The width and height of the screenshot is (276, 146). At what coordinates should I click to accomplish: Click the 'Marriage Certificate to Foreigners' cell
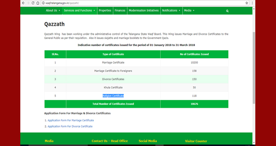[113, 71]
